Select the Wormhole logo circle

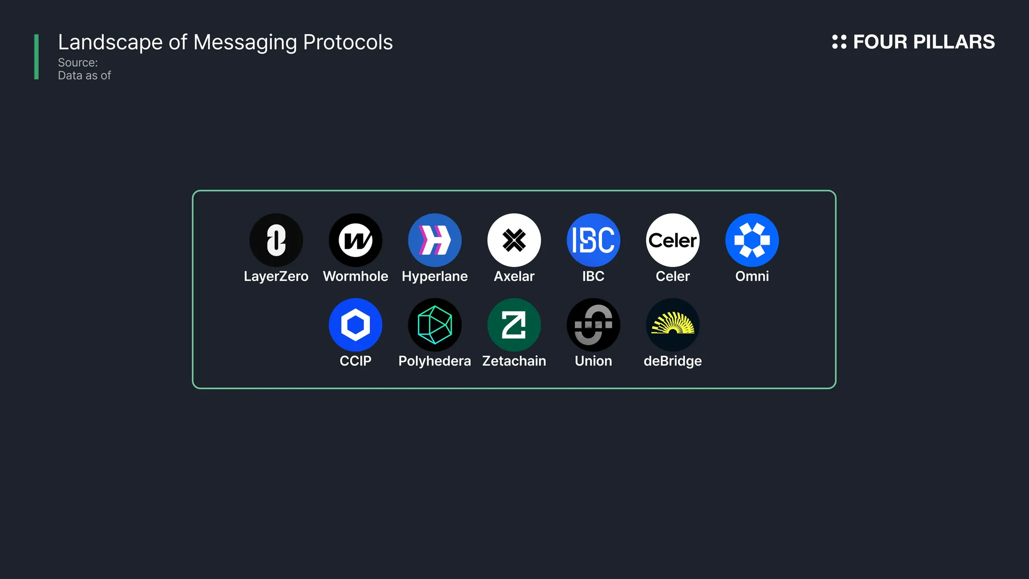355,240
